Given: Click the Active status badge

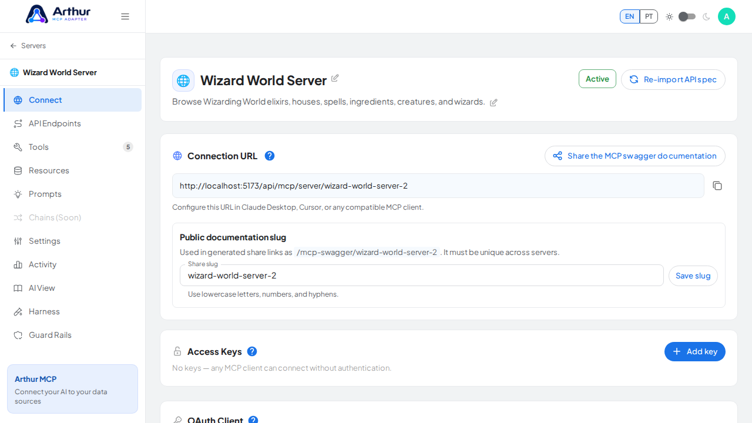Looking at the screenshot, I should (597, 79).
